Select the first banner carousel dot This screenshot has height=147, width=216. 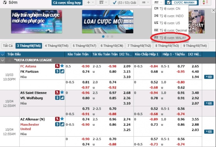(103, 36)
